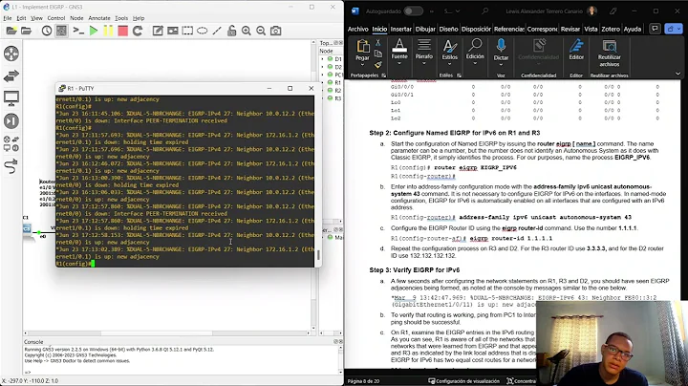
Task: Click the Format Painter brush icon
Action: pos(378,64)
